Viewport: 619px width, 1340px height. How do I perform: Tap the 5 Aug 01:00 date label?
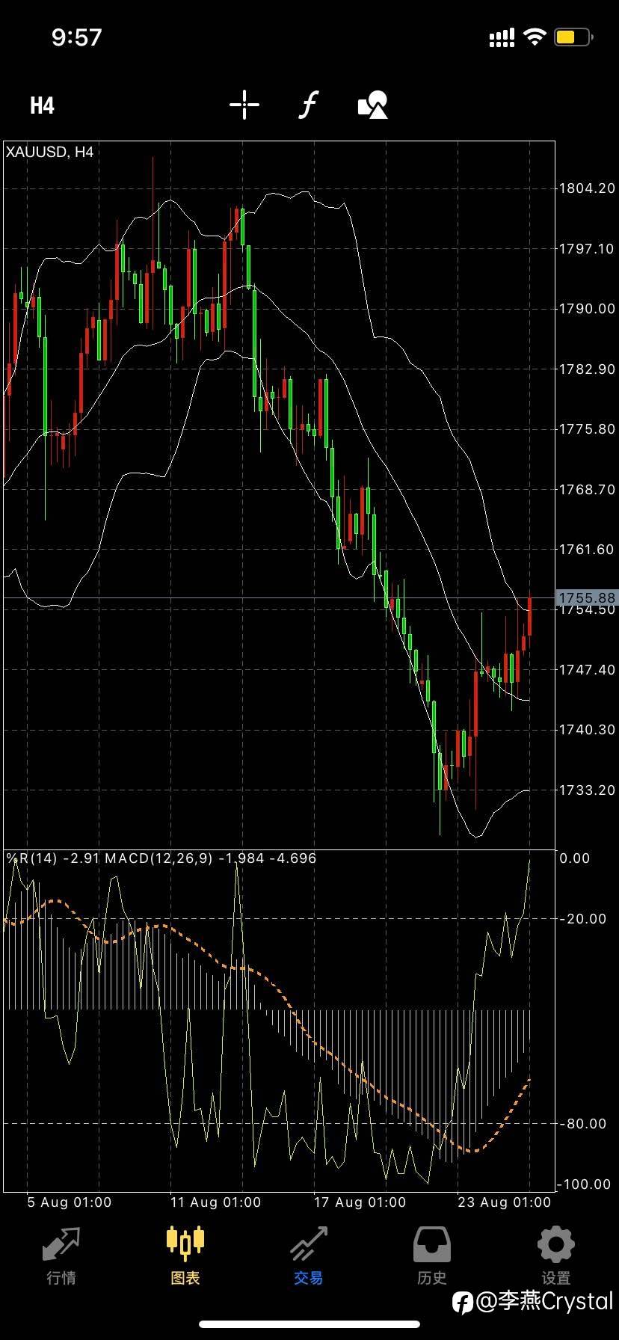tap(69, 1202)
